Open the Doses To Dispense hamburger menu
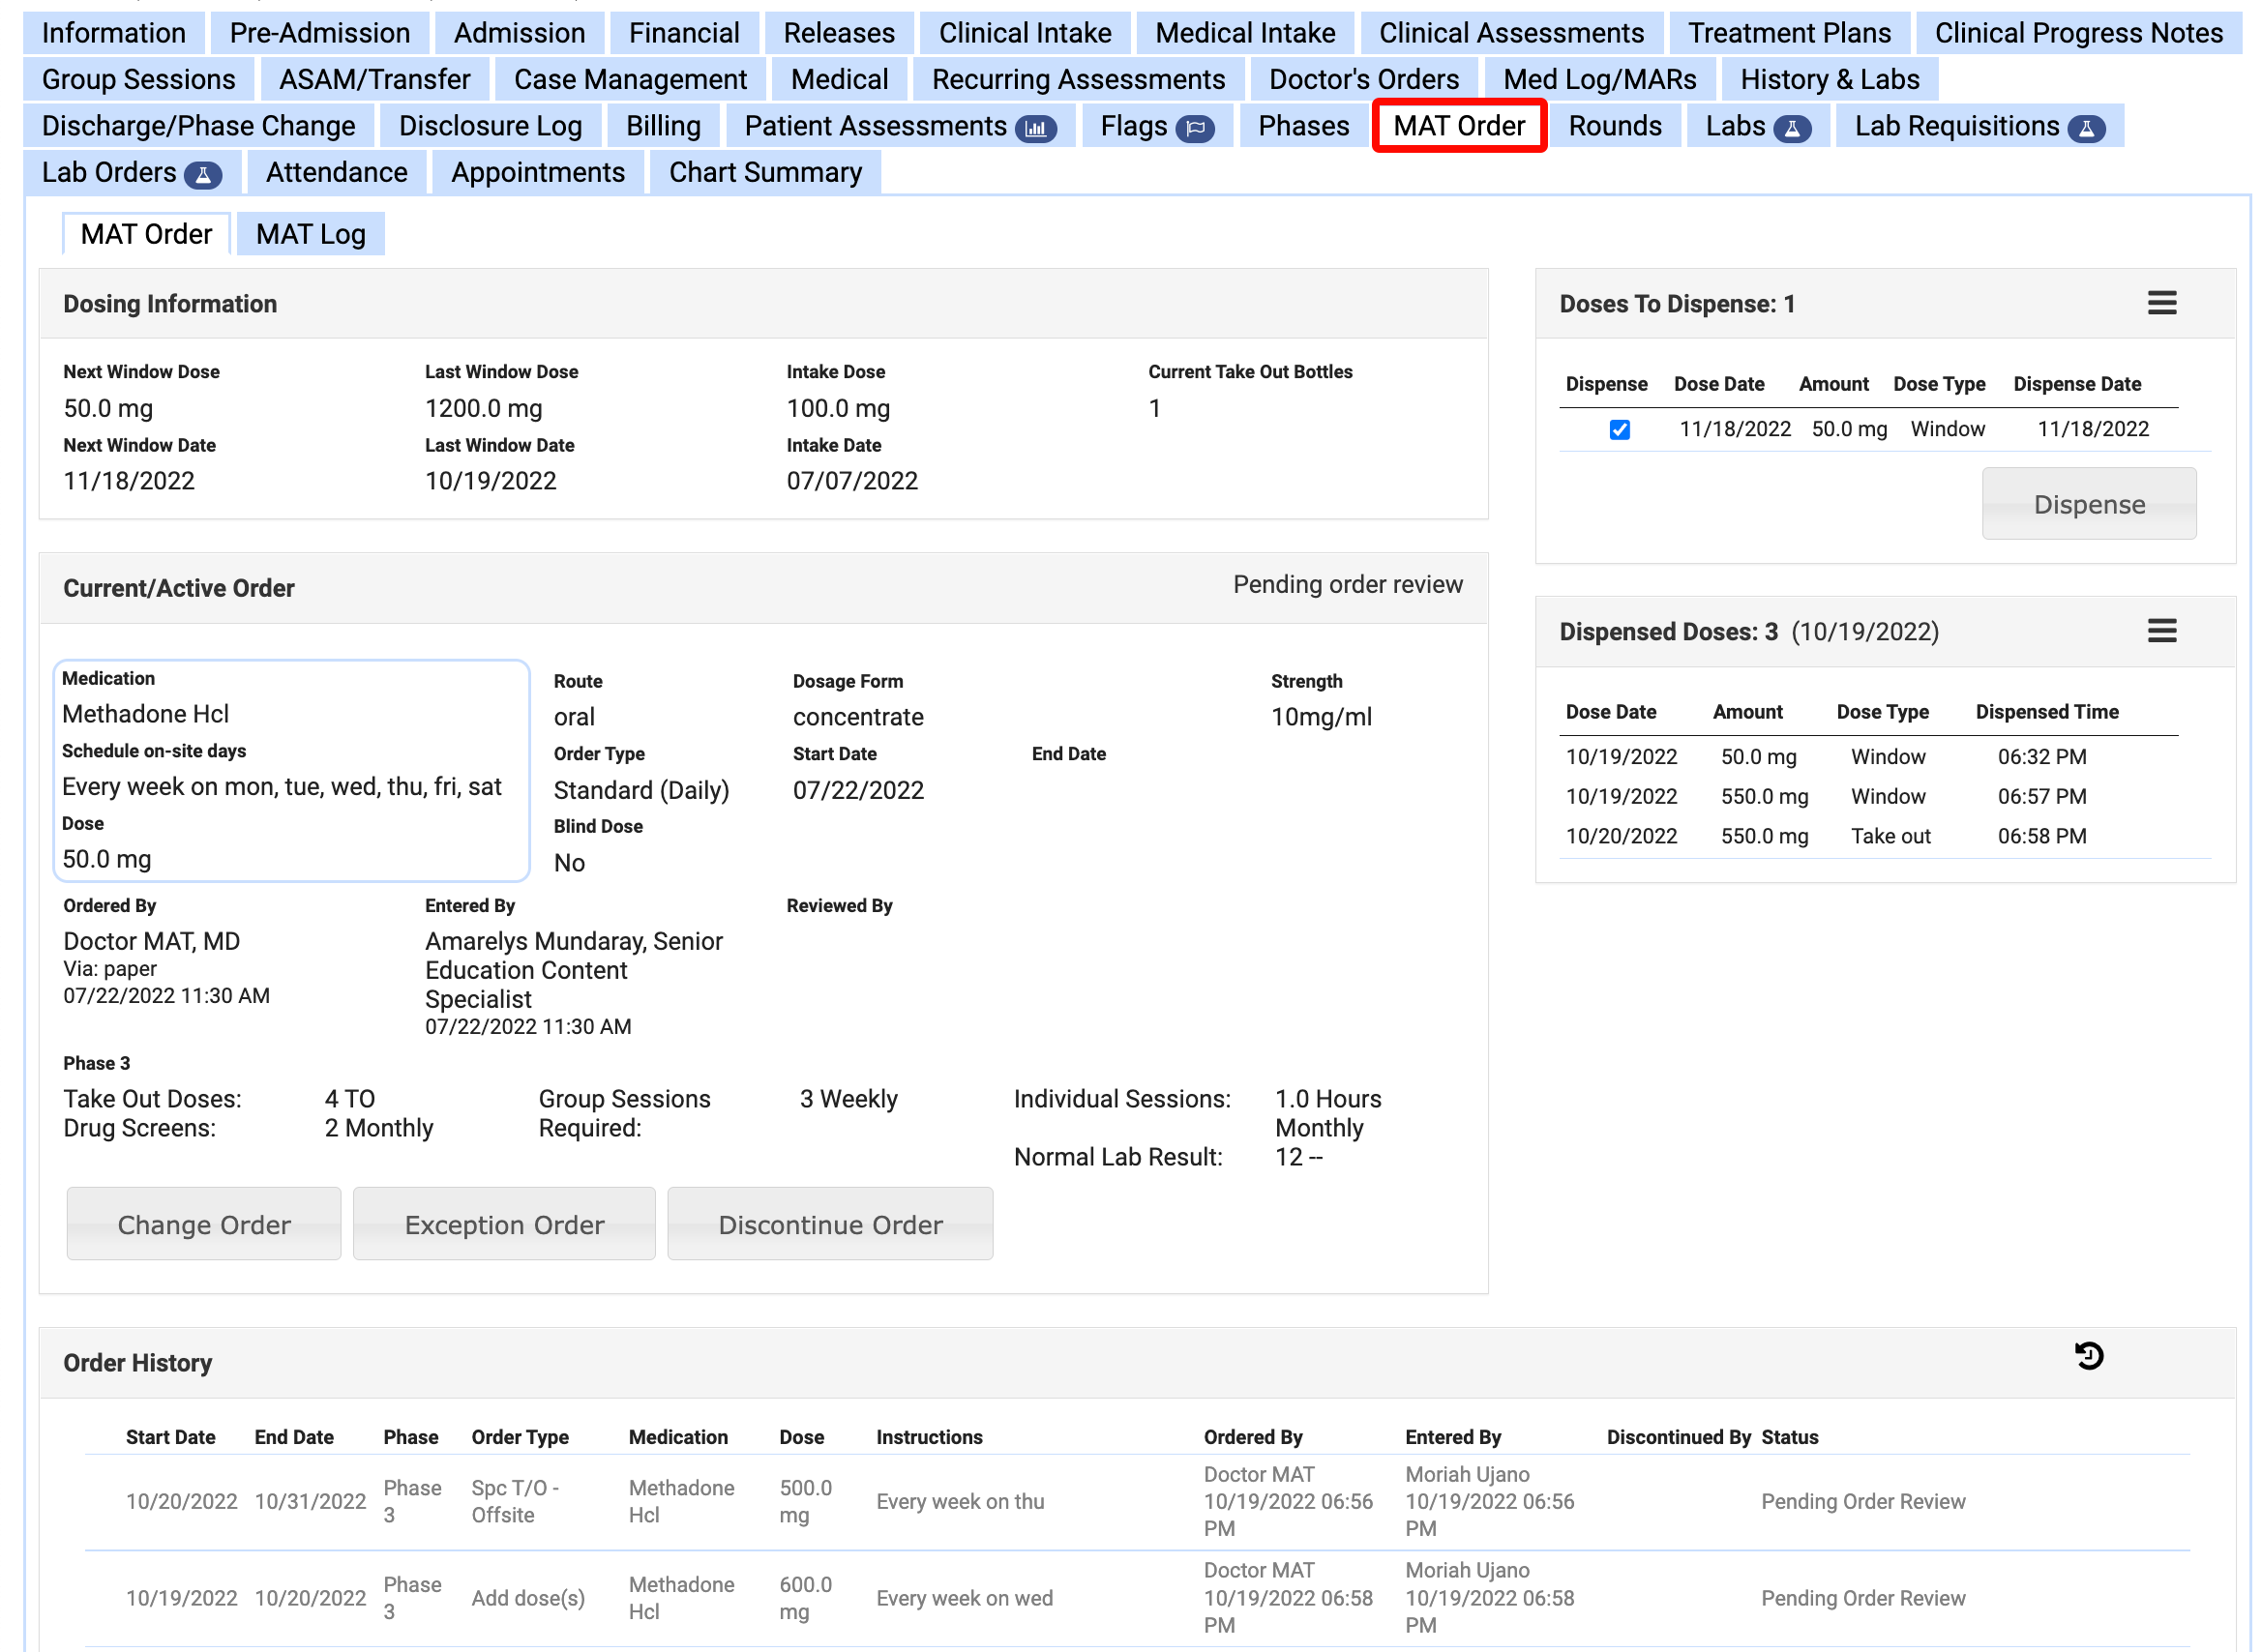This screenshot has height=1652, width=2262. click(x=2161, y=303)
